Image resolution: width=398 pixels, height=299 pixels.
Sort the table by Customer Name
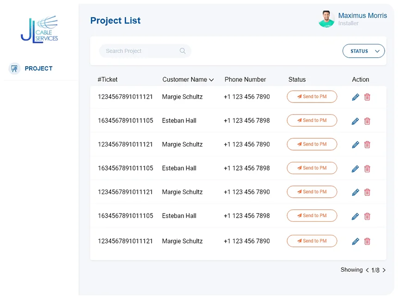(x=188, y=79)
